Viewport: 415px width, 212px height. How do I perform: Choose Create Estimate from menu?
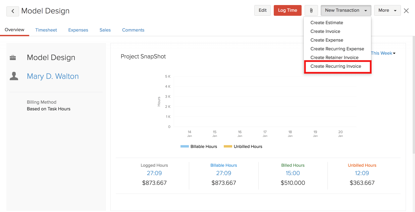point(327,23)
